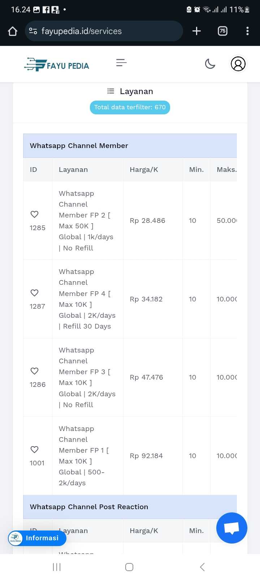Open the tab switcher showing 75 tabs
The height and width of the screenshot is (579, 260).
coord(222,31)
